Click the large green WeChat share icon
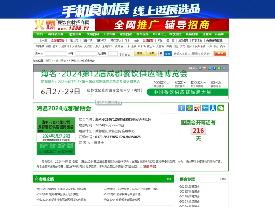Screen dimensions: 275x207 221,108
